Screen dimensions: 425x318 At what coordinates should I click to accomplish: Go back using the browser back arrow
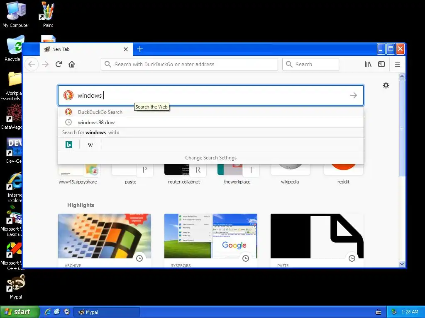[x=32, y=64]
